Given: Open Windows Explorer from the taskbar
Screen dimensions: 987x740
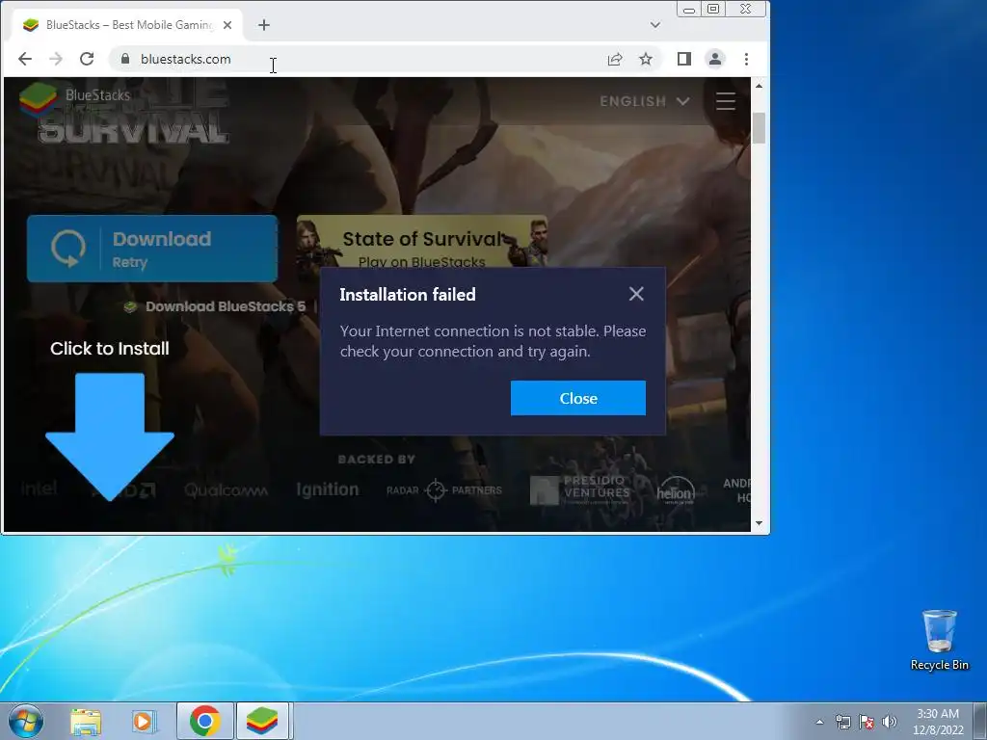Looking at the screenshot, I should tap(86, 721).
